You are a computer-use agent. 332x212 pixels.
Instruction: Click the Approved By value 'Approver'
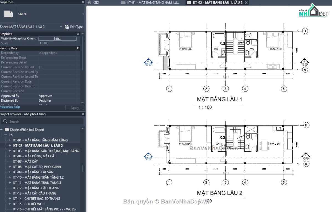click(45, 96)
